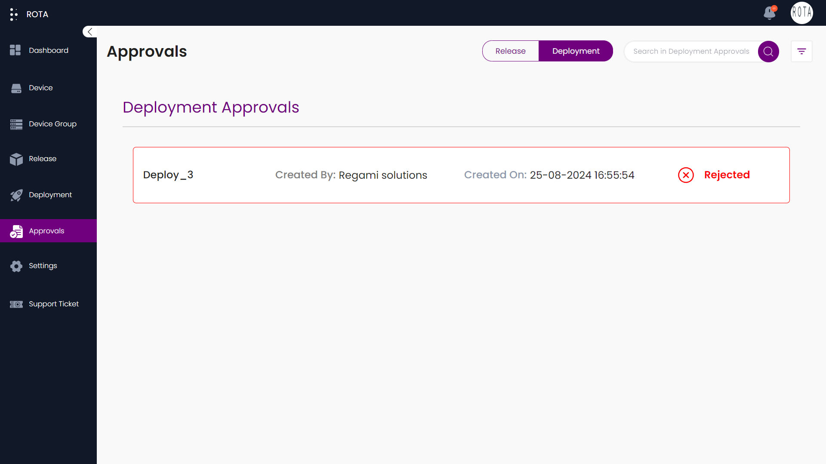Click the Device Group sidebar icon
This screenshot has height=464, width=826.
coord(16,123)
